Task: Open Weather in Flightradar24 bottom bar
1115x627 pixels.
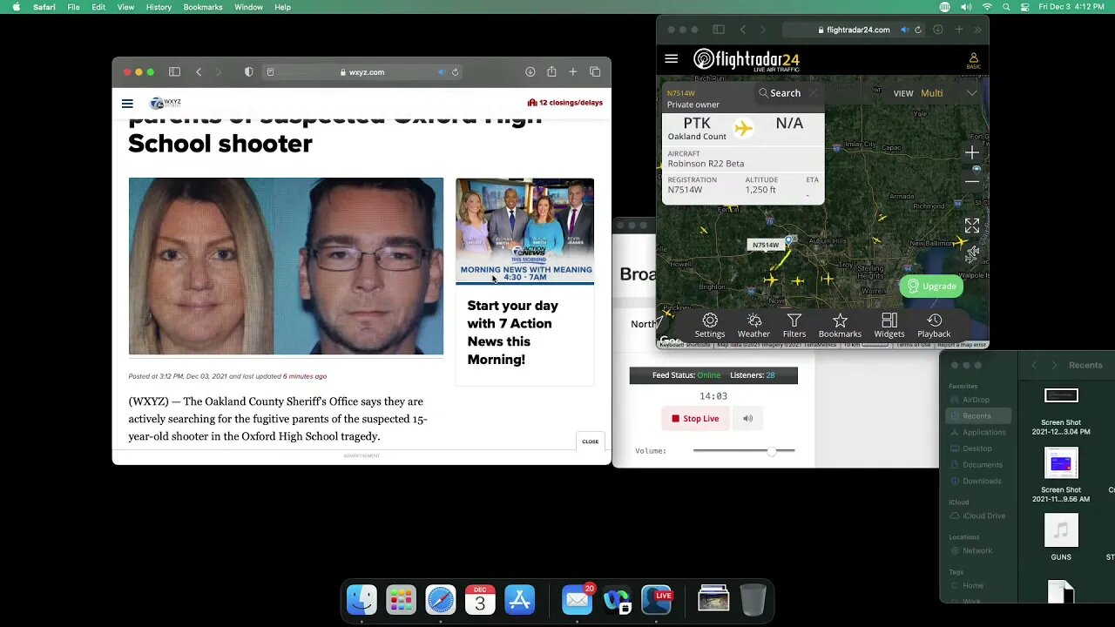Action: click(x=753, y=326)
